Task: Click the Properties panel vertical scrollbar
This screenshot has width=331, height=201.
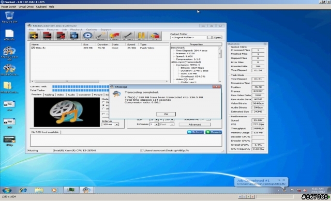Action: 220,65
